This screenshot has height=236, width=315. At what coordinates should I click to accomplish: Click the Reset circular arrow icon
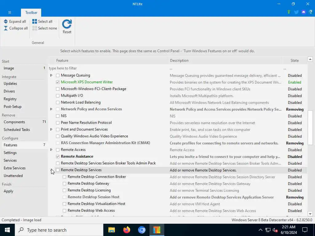pyautogui.click(x=67, y=24)
